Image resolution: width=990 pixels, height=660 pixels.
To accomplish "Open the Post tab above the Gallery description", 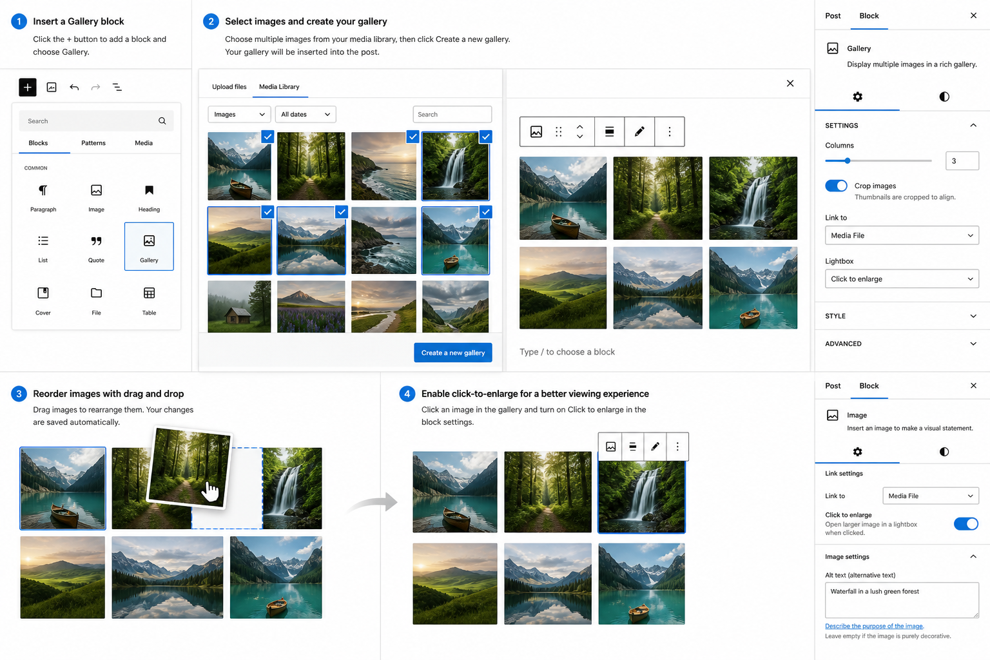I will [833, 16].
